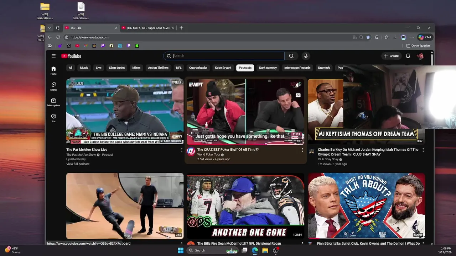Open Club Shay Shay channel link
Image resolution: width=456 pixels, height=256 pixels.
[x=328, y=159]
